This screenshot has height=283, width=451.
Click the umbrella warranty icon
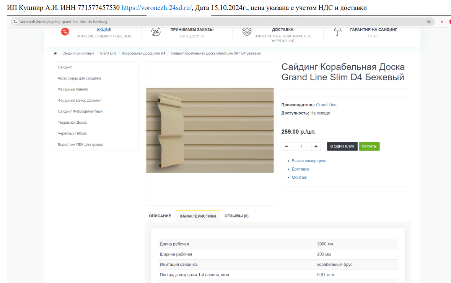pos(338,32)
